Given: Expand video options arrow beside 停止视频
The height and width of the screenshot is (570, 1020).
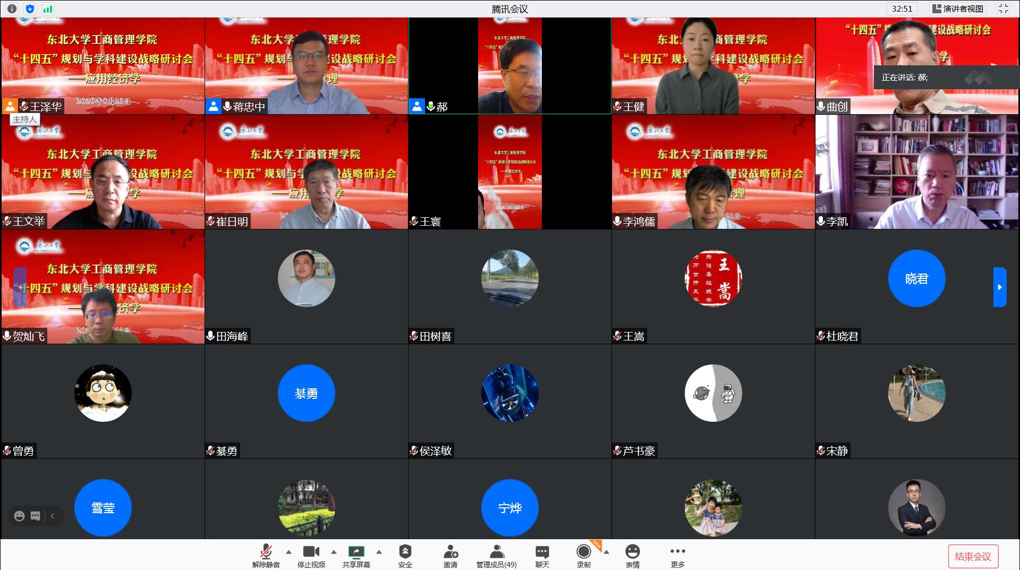Looking at the screenshot, I should tap(334, 552).
